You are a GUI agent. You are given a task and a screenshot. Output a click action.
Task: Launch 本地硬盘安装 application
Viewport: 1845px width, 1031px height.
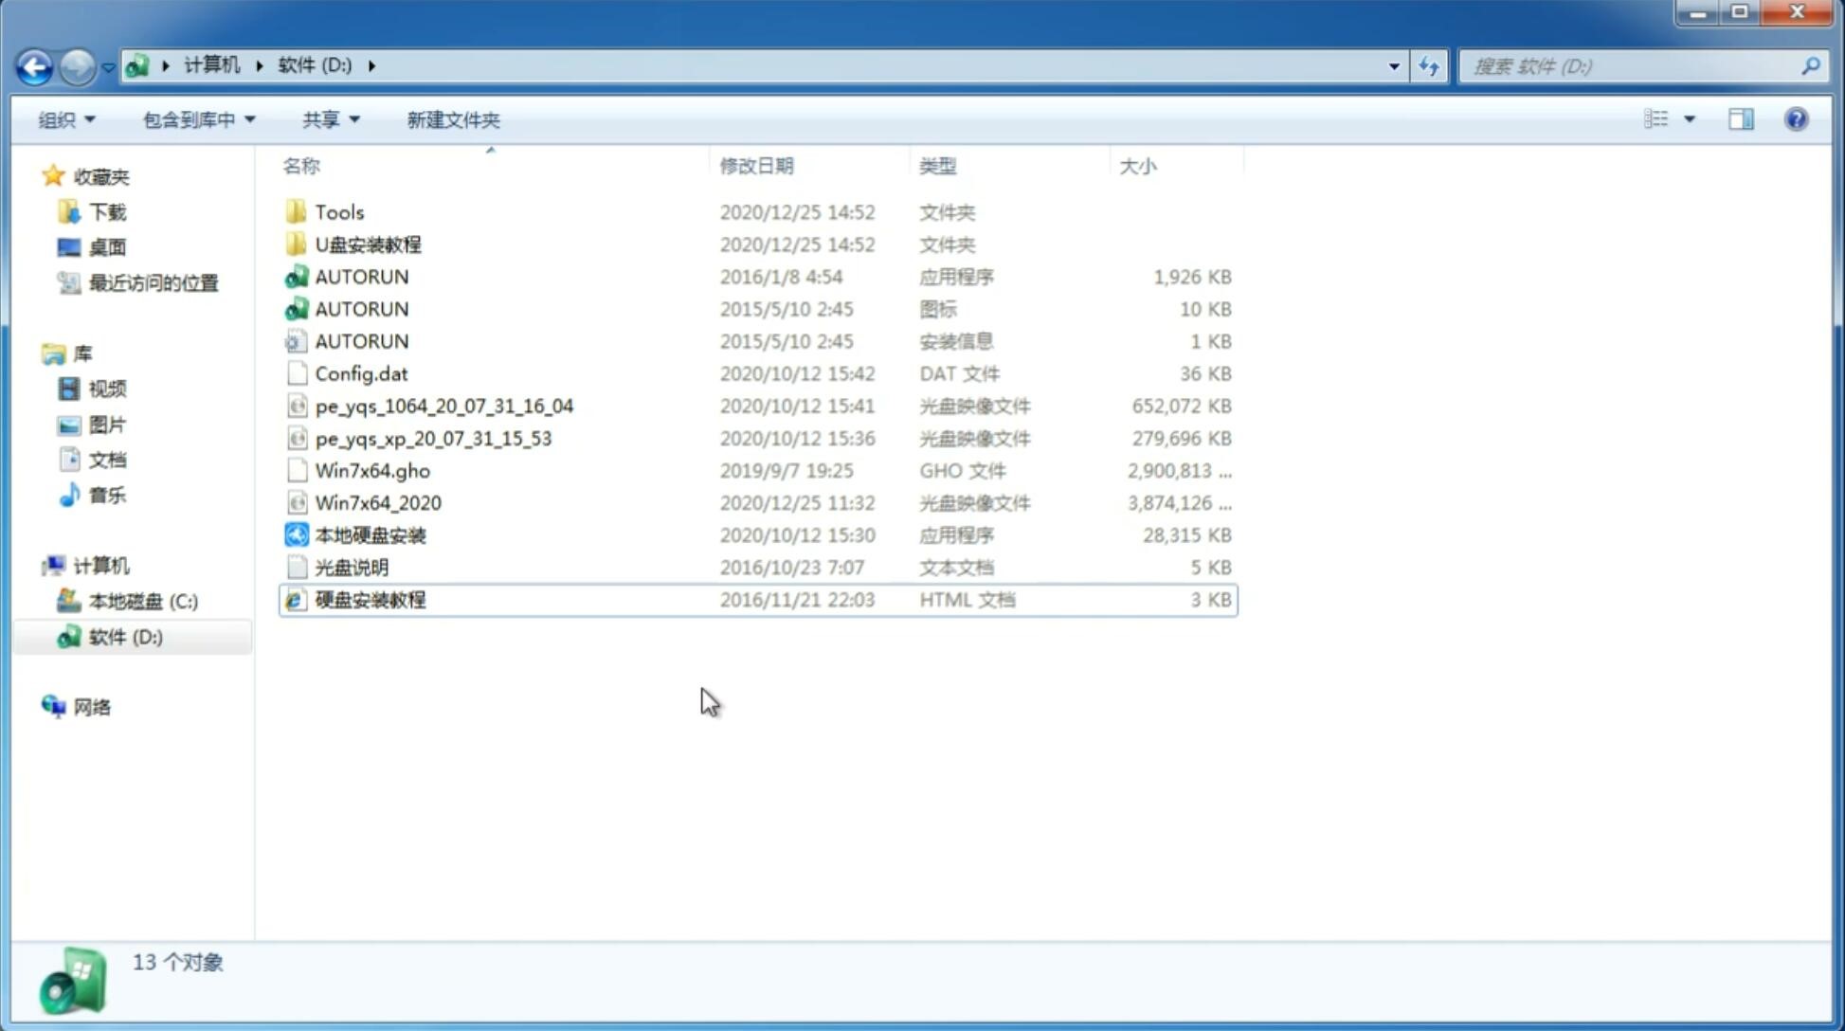click(x=370, y=534)
